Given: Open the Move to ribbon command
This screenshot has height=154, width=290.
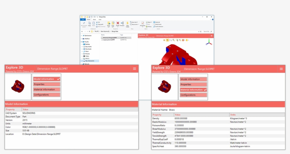Looking at the screenshot, I should [x=109, y=24].
